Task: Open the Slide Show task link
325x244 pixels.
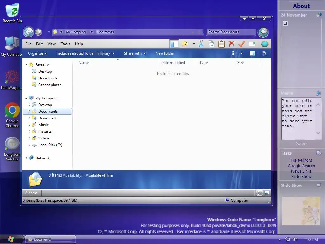Action: point(301,176)
